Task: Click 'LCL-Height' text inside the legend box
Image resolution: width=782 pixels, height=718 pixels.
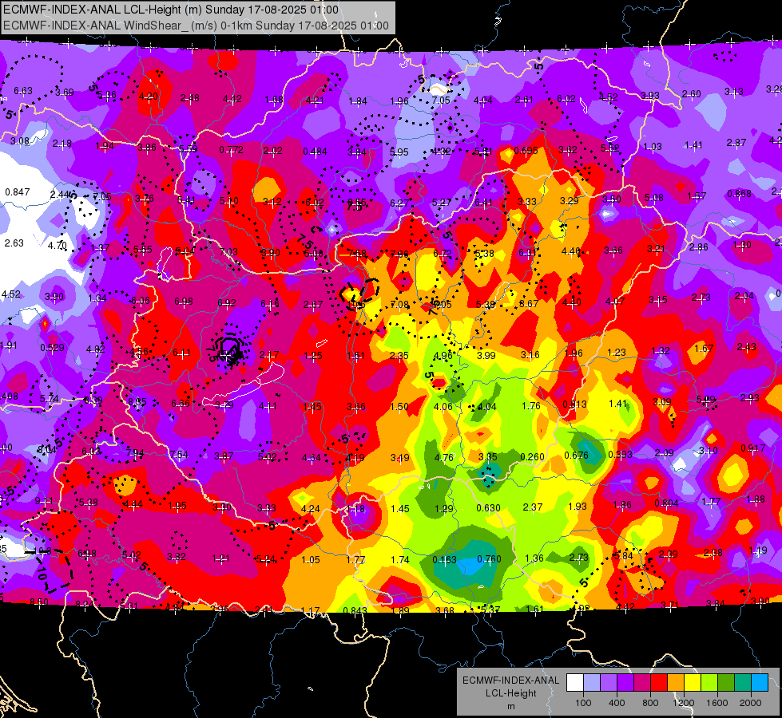Action: [x=510, y=693]
